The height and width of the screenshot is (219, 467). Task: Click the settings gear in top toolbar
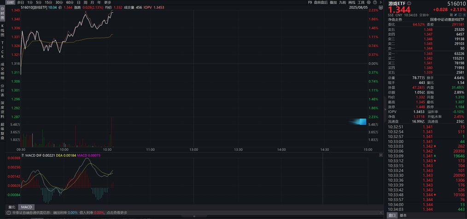[370, 2]
